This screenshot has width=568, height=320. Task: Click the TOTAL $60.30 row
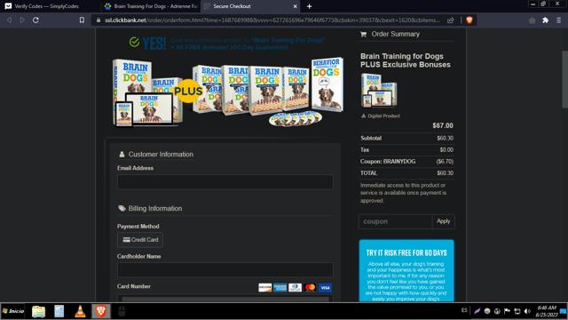[x=406, y=173]
